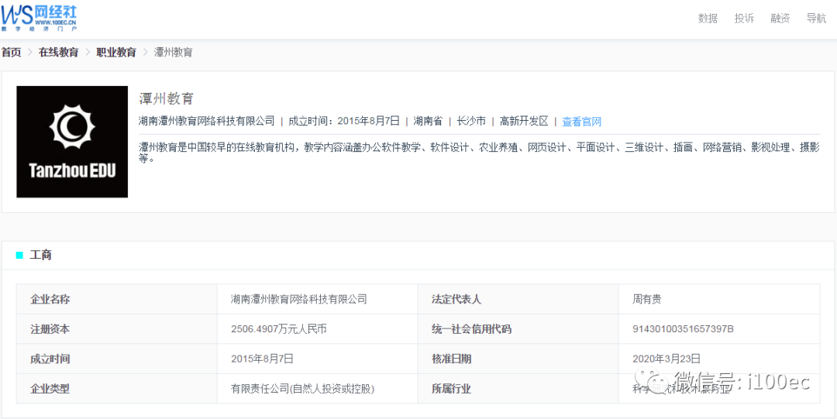Image resolution: width=837 pixels, height=419 pixels.
Task: Go to 首页 breadcrumb link
Action: tap(11, 53)
